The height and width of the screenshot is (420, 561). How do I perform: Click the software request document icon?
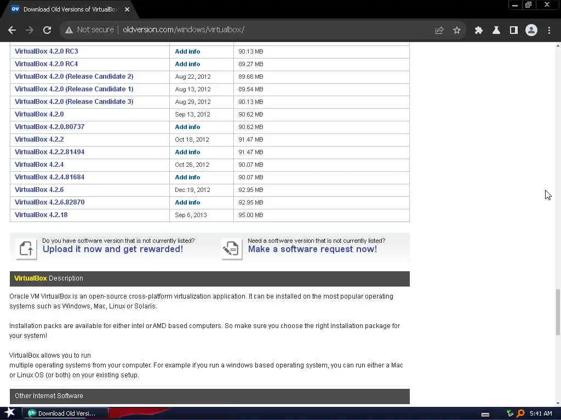(232, 249)
